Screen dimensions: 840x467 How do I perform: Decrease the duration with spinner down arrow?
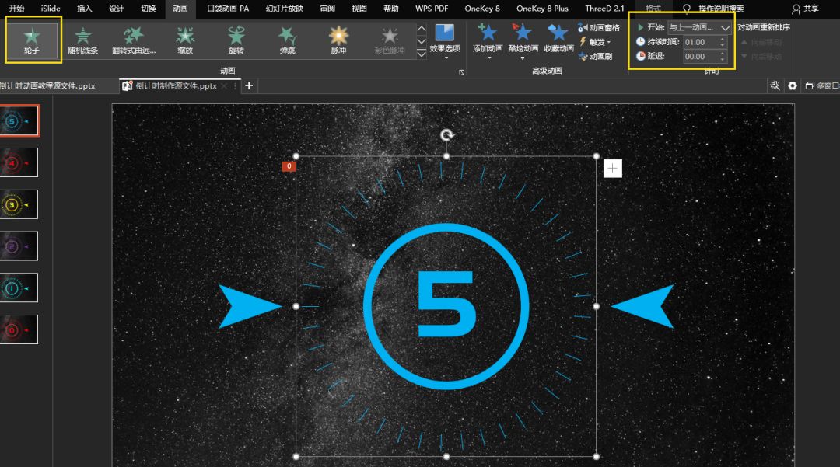pyautogui.click(x=723, y=45)
